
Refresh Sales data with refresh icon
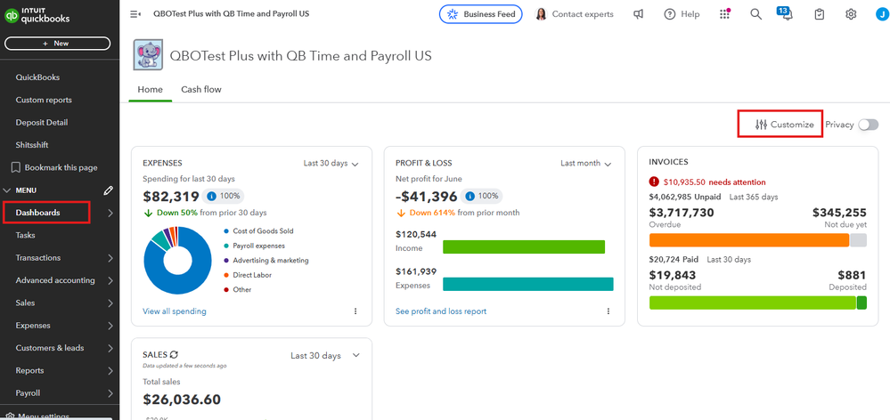(x=174, y=355)
